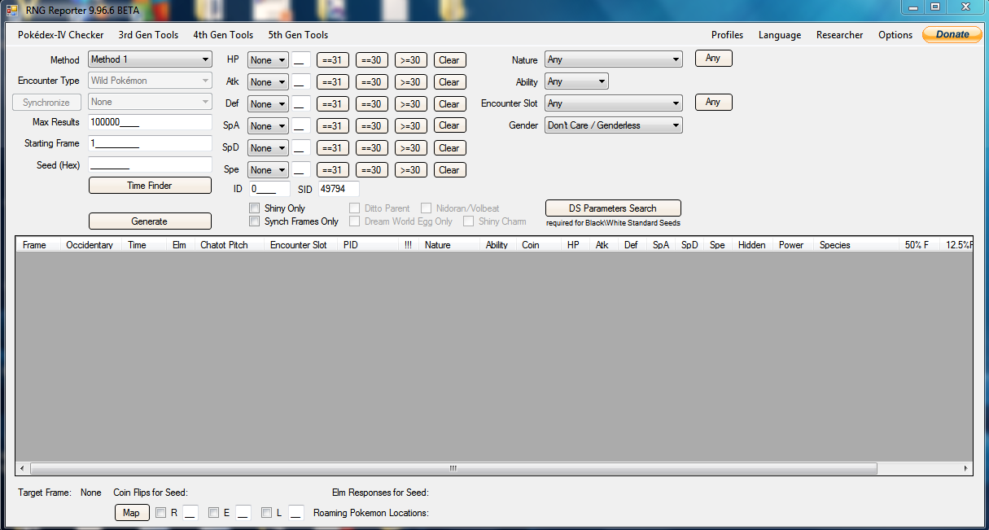Open the Map window

point(131,512)
